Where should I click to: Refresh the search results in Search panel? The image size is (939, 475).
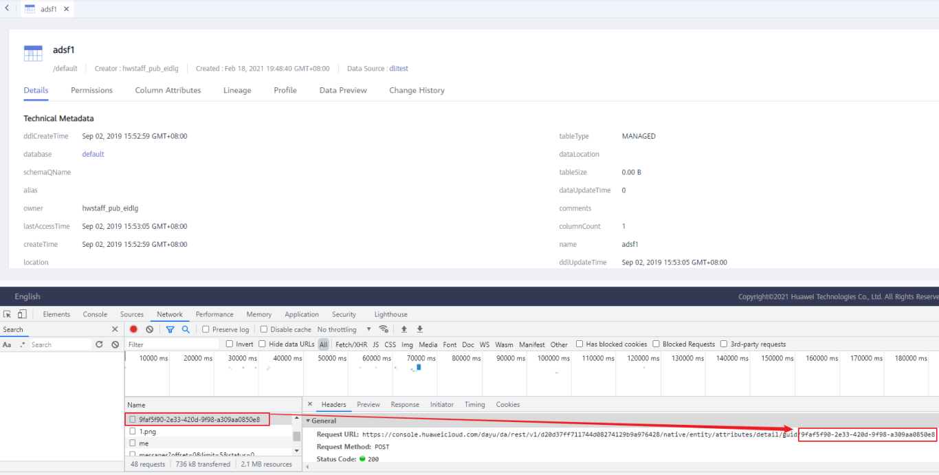pyautogui.click(x=99, y=344)
